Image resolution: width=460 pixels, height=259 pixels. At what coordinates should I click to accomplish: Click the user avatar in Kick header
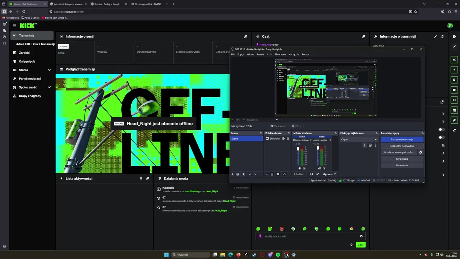click(x=450, y=26)
